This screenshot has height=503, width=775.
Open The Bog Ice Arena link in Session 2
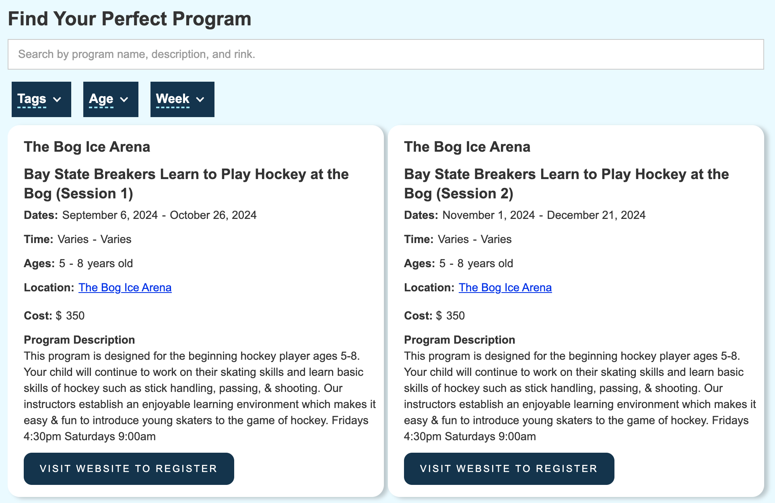[x=505, y=287]
